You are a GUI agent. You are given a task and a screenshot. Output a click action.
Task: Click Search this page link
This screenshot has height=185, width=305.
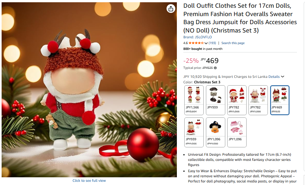(233, 43)
